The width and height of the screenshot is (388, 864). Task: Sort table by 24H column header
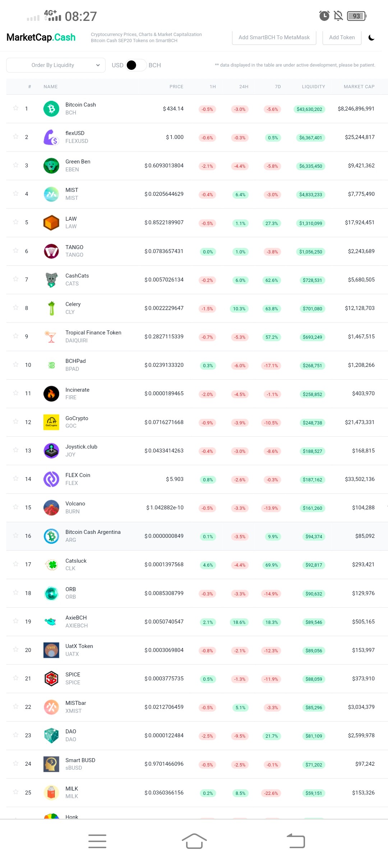[244, 87]
